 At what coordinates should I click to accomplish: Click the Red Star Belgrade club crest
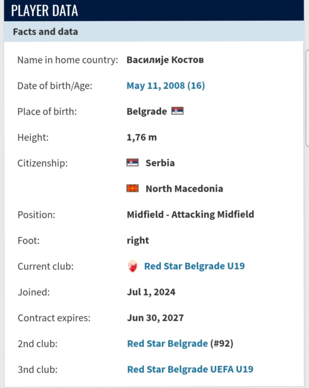[132, 266]
